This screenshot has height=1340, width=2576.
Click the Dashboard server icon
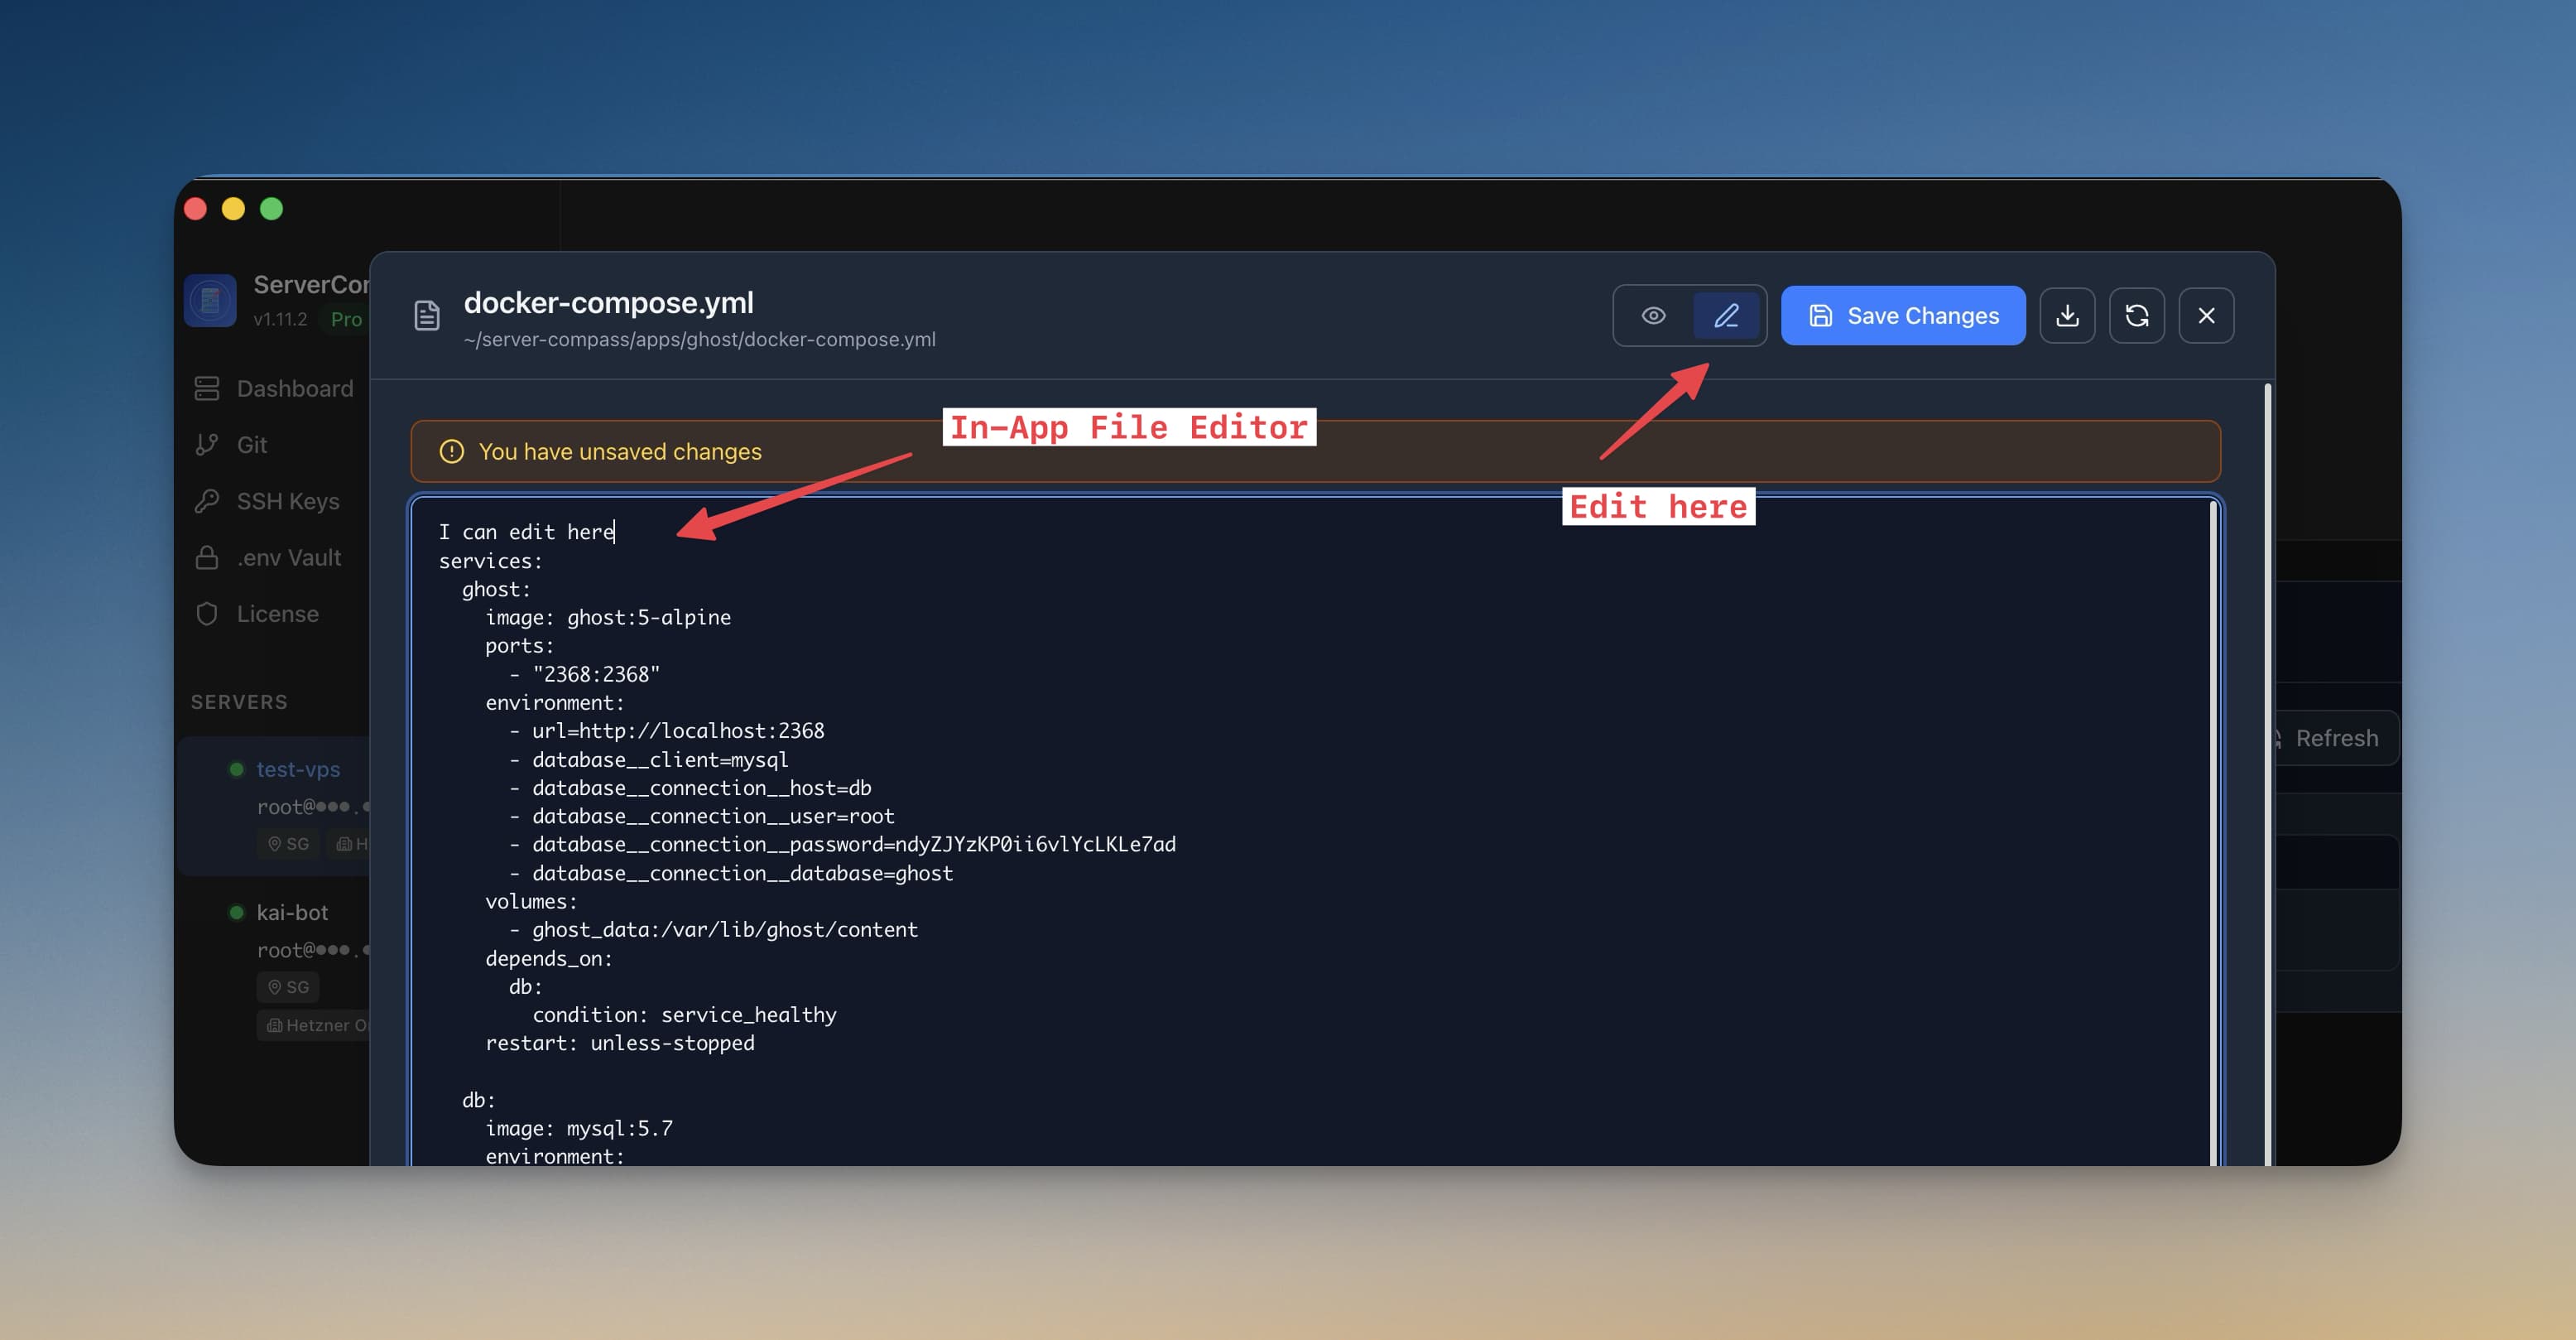point(207,388)
